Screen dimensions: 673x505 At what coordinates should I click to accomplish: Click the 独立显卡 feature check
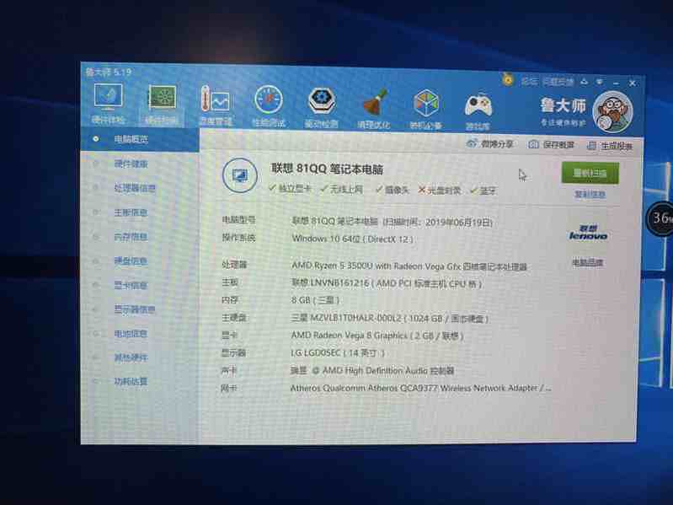click(290, 189)
